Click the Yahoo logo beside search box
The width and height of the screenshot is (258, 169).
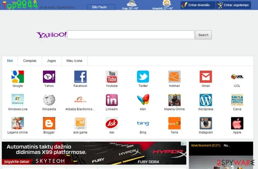click(51, 35)
